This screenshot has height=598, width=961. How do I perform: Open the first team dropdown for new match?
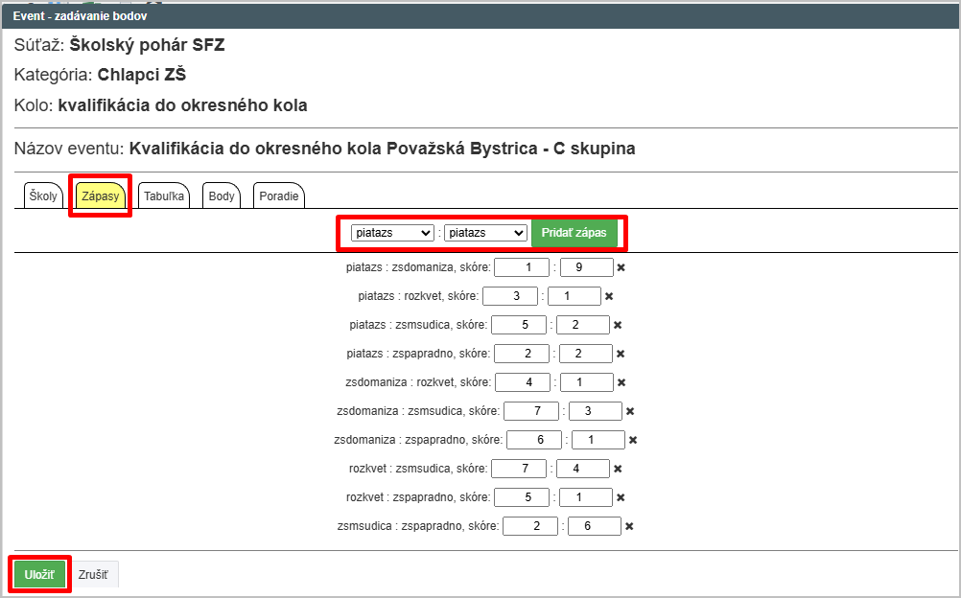point(392,233)
